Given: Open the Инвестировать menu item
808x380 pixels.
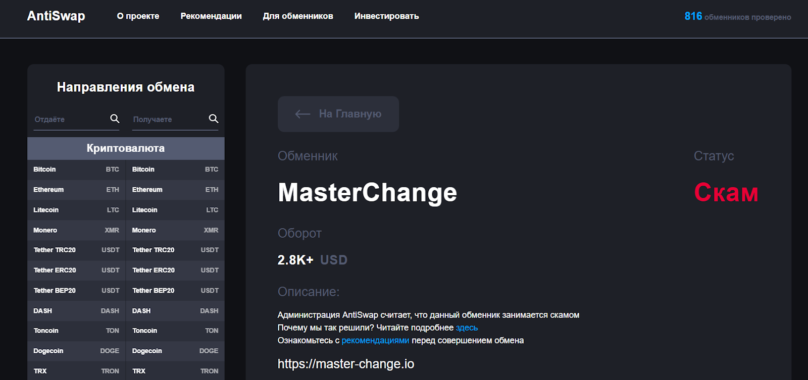Looking at the screenshot, I should 386,16.
